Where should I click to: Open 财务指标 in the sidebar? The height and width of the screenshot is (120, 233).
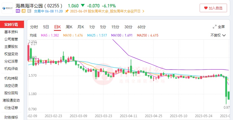(x=11, y=117)
